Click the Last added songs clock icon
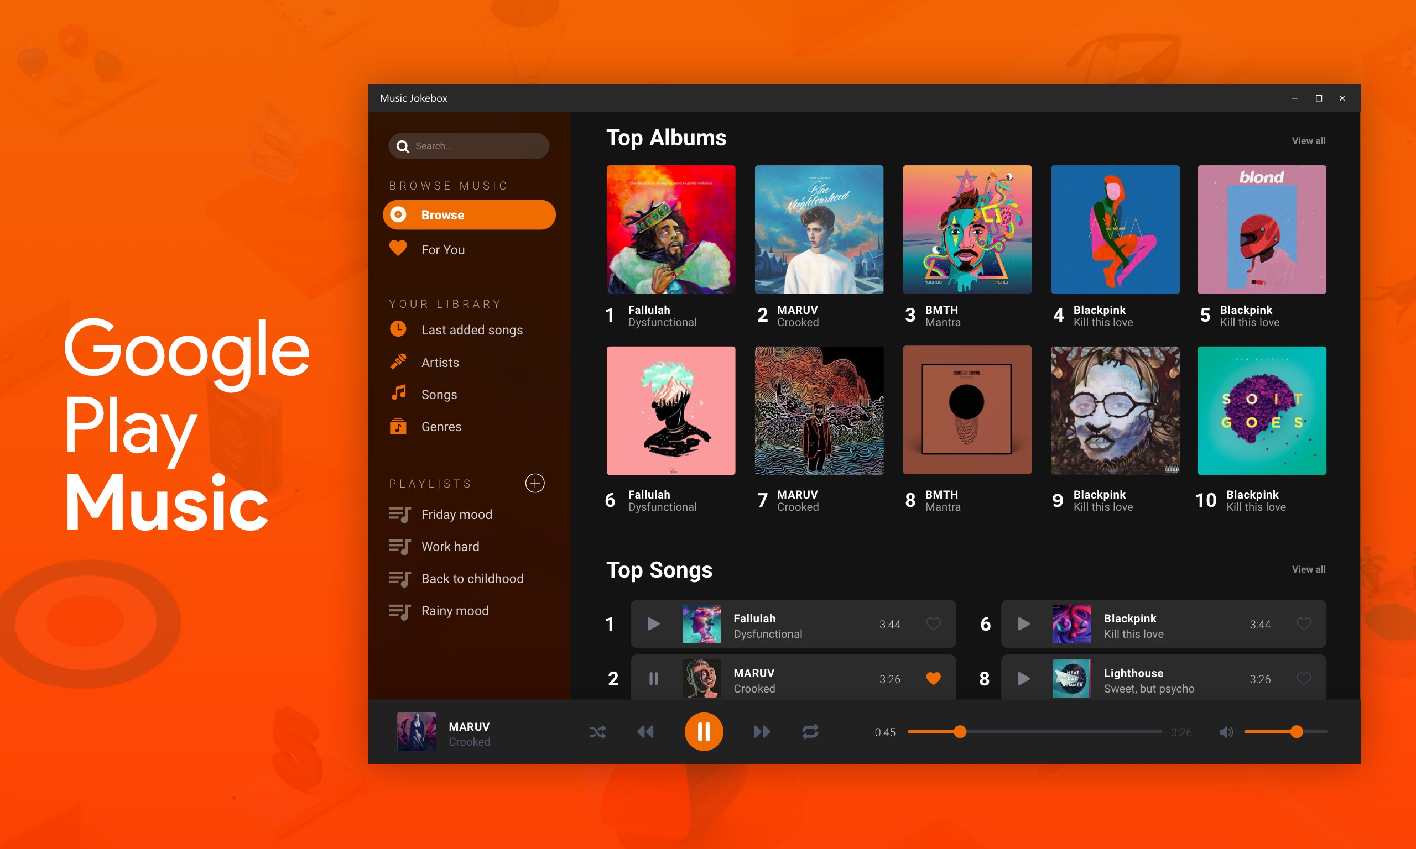The height and width of the screenshot is (849, 1416). pos(398,329)
